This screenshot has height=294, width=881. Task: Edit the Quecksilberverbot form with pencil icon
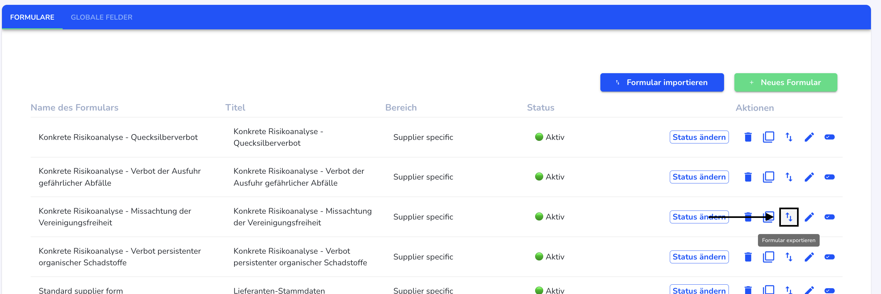click(x=809, y=137)
